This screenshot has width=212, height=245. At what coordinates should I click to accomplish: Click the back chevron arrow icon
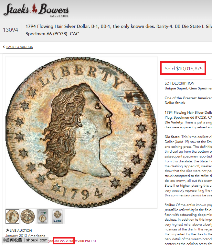click(4, 47)
